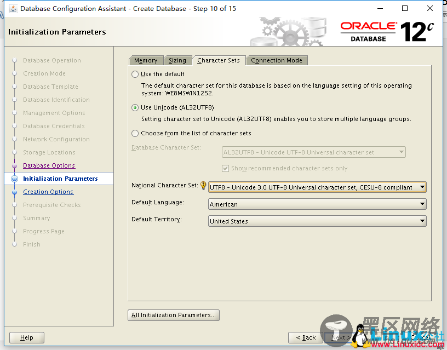Click the Creation Mode step label

pyautogui.click(x=44, y=73)
